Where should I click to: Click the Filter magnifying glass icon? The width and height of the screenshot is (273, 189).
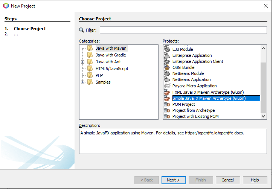pos(81,30)
